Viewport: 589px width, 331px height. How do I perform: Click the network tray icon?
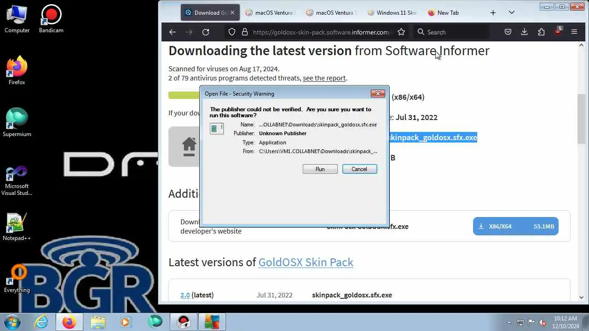pos(520,322)
